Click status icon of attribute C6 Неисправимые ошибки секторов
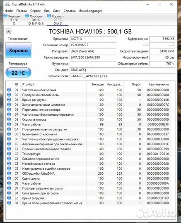Viewport: 181px width, 223px height. coord(9,168)
